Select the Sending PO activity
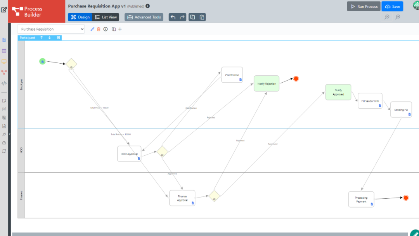This screenshot has height=236, width=419. [401, 109]
